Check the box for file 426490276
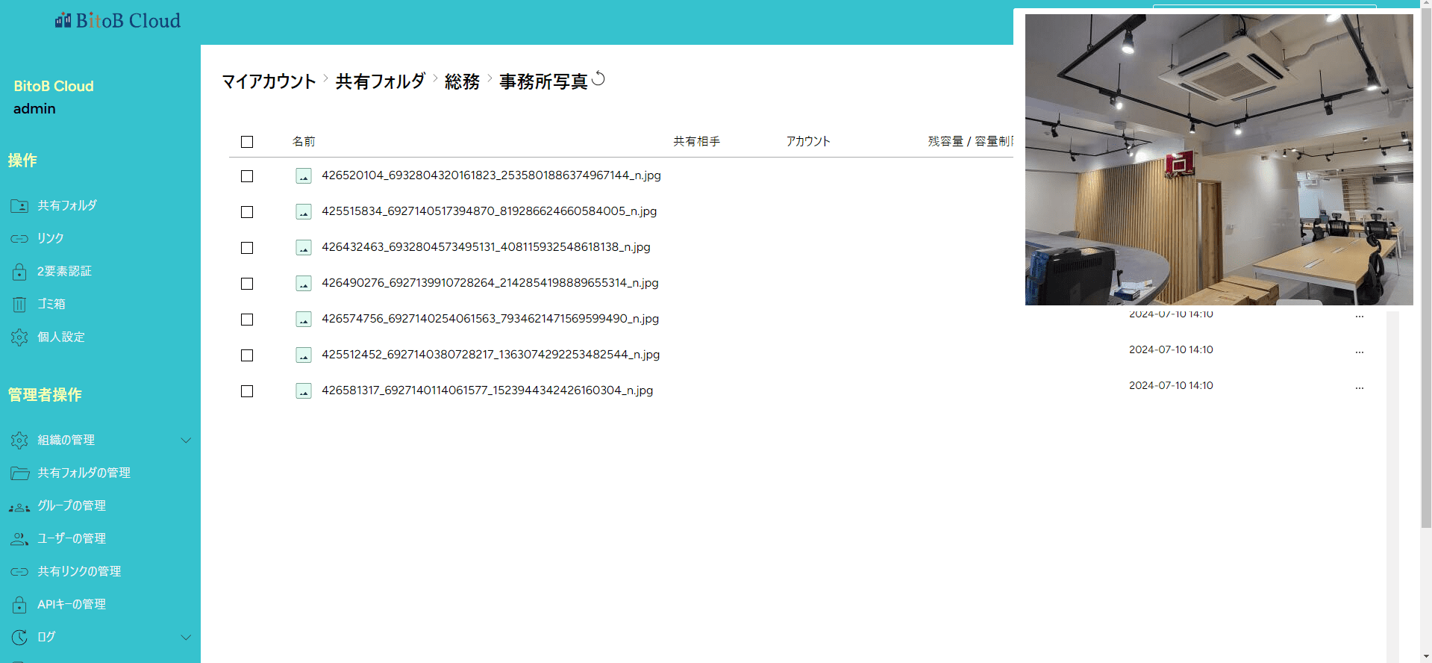Screen dimensions: 1432x663 tap(247, 284)
